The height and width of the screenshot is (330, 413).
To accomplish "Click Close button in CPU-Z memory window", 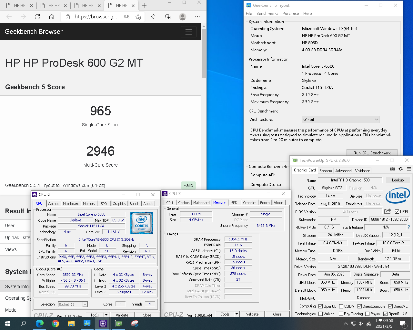I will [x=277, y=314].
